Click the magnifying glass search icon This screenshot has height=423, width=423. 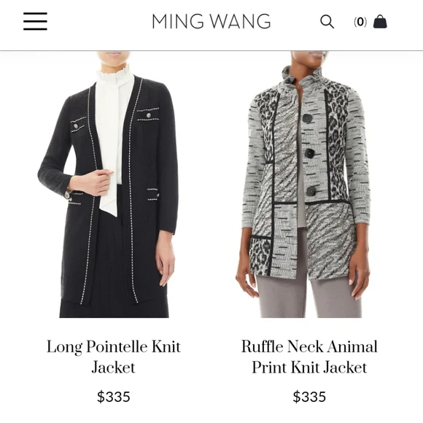tap(327, 22)
